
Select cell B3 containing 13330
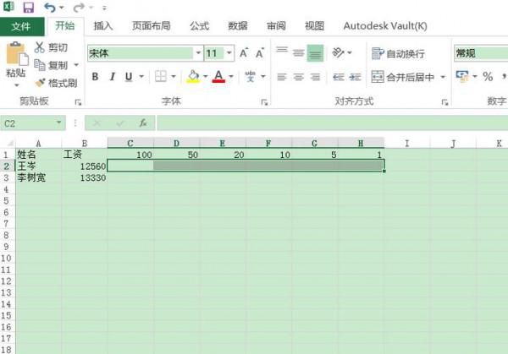[x=85, y=178]
